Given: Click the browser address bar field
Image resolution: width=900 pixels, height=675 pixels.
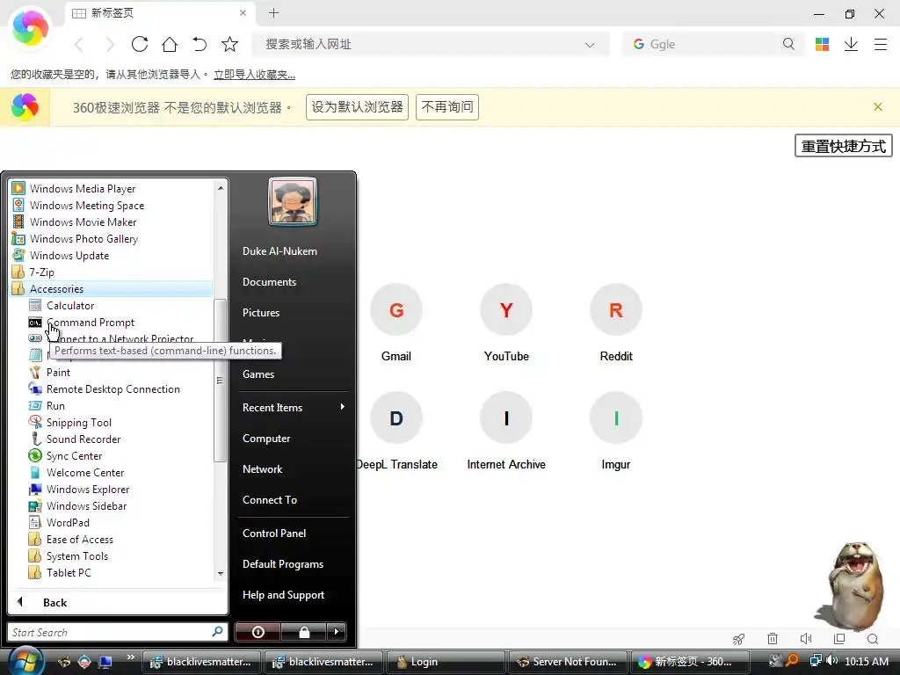Looking at the screenshot, I should 431,44.
